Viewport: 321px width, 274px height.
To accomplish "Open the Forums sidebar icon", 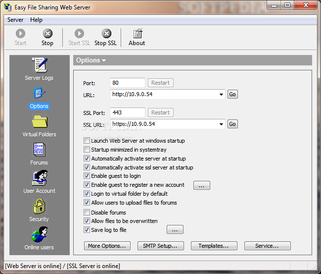I will 40,149.
